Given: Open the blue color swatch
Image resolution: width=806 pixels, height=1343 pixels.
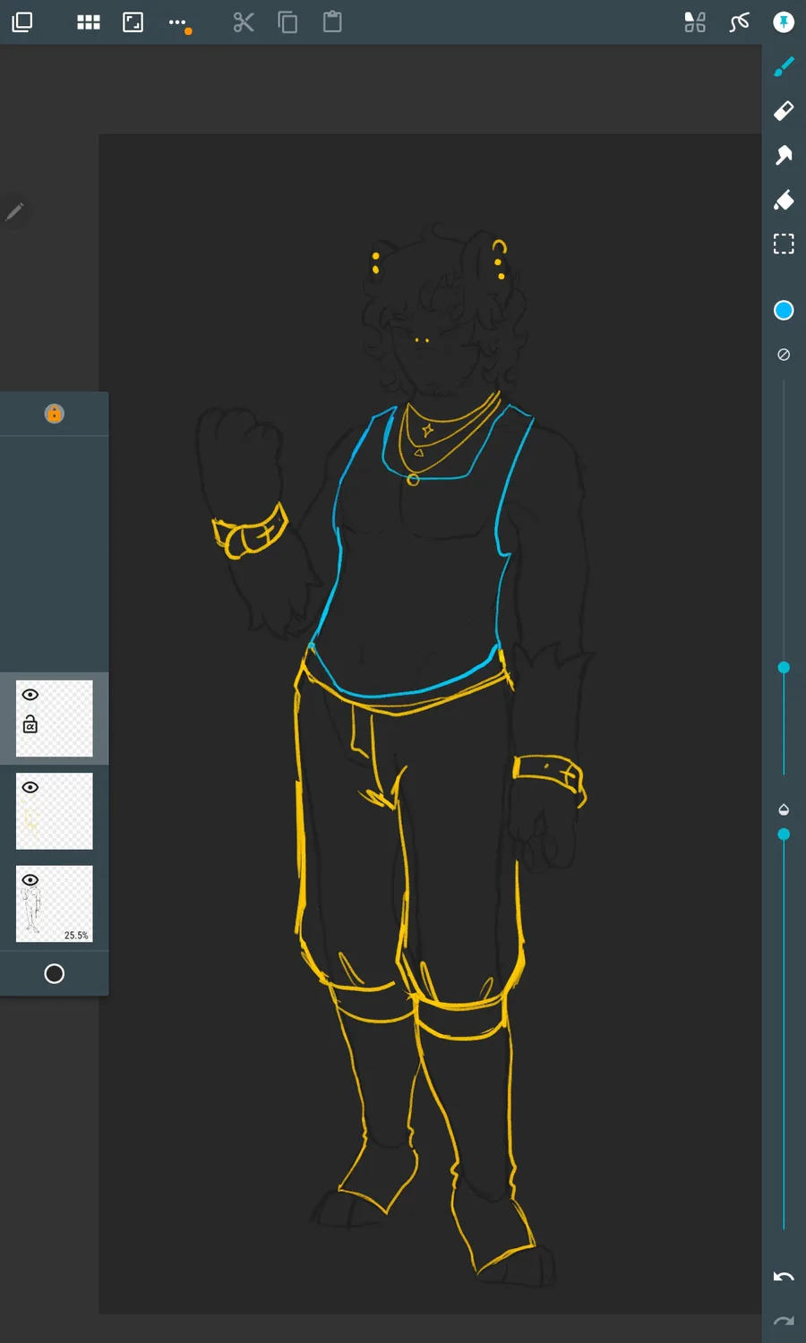Looking at the screenshot, I should [784, 310].
